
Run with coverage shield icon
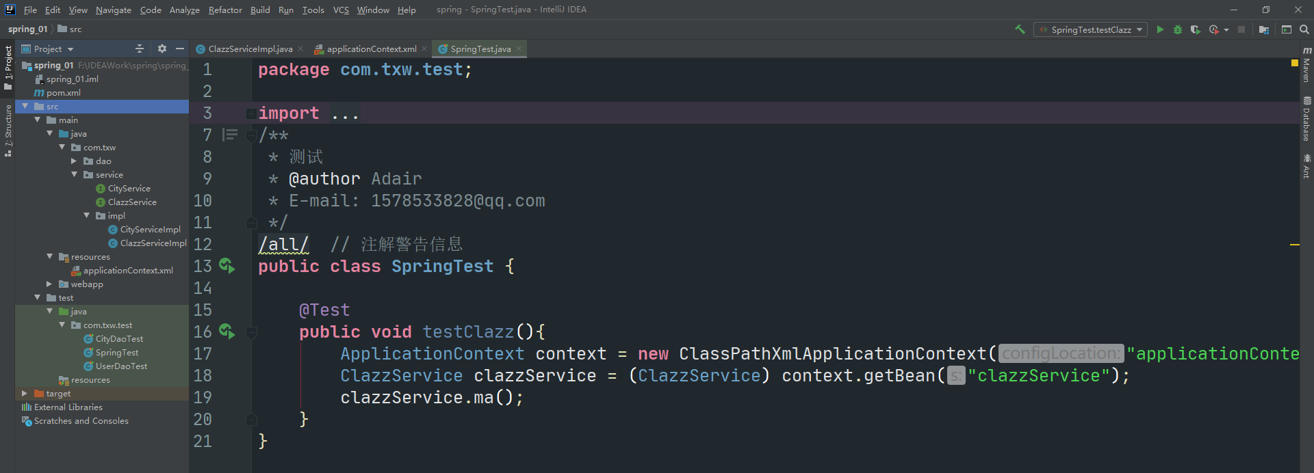[x=1196, y=29]
